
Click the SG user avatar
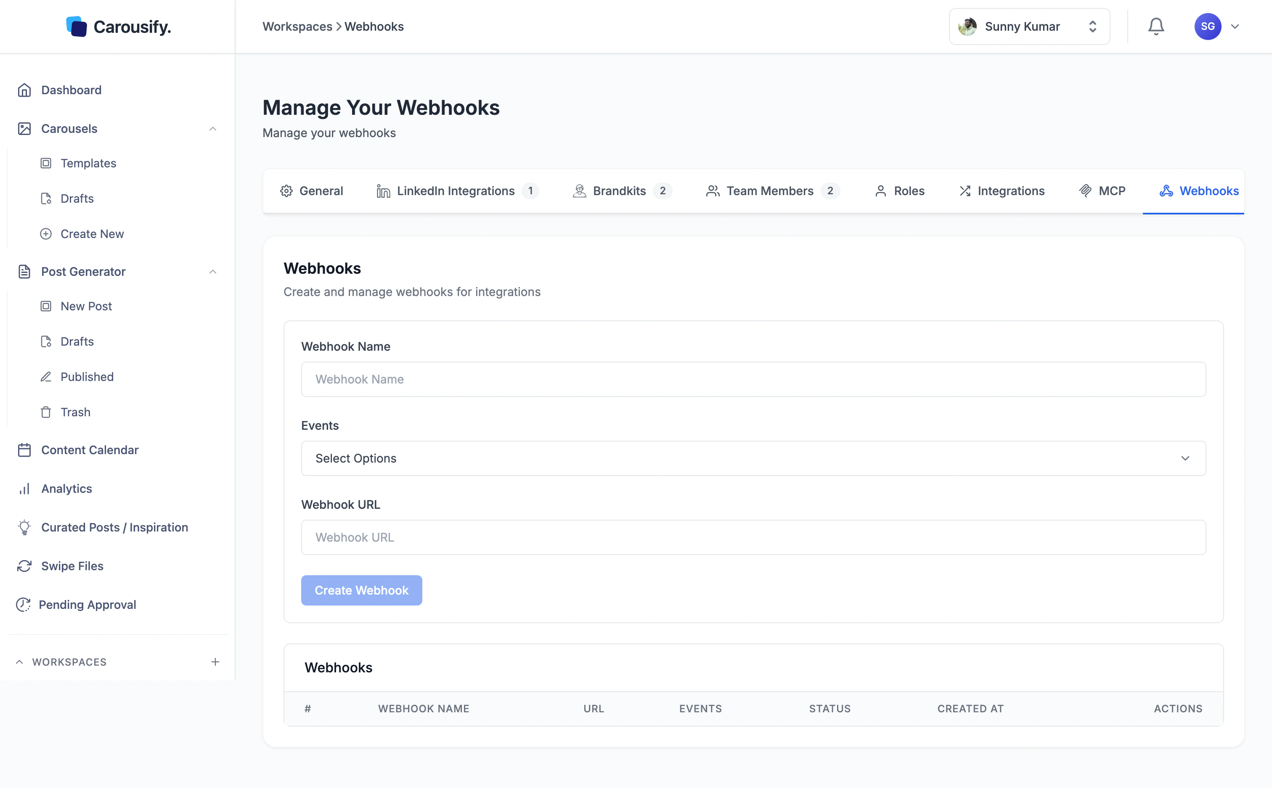tap(1207, 26)
